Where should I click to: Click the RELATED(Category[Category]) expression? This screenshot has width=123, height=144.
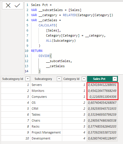[88, 15]
